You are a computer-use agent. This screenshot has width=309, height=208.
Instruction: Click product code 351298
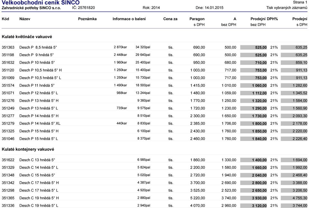8,190
